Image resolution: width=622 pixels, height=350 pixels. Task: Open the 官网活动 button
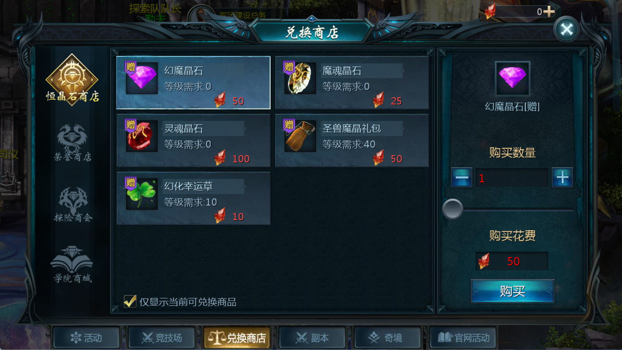(463, 338)
